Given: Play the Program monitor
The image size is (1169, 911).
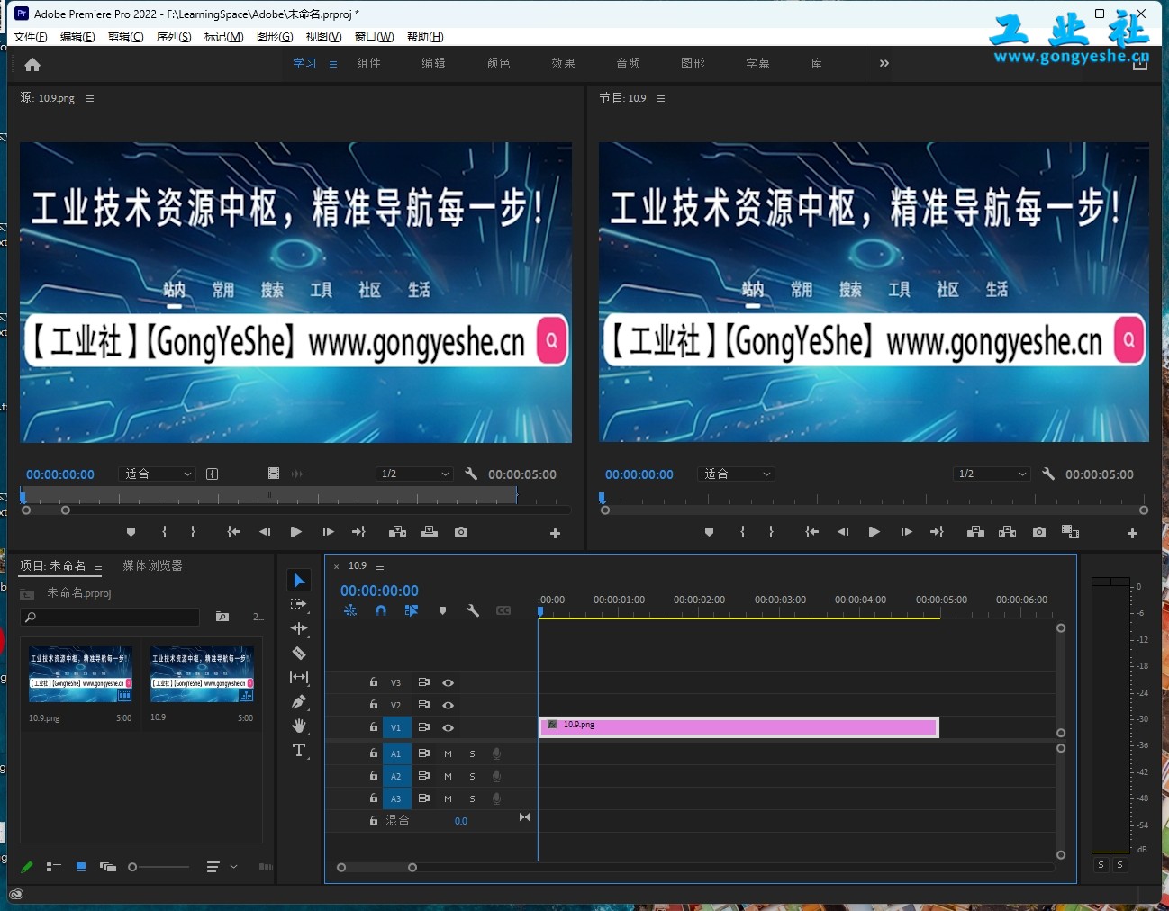Looking at the screenshot, I should (874, 532).
